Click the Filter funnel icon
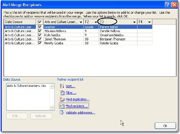Screen dimensions: 180x134 (x=62, y=93)
